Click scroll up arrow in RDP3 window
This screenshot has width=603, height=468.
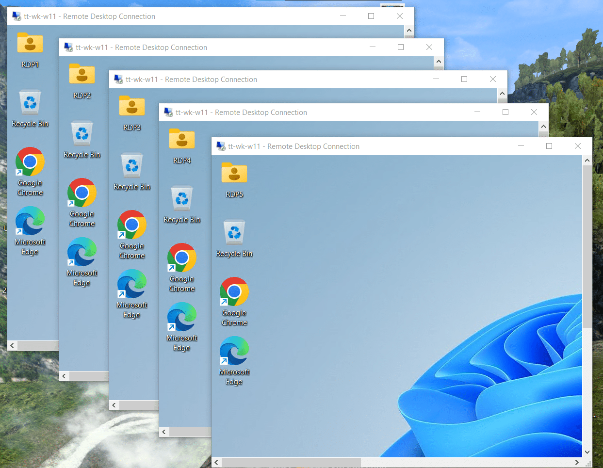tap(502, 93)
